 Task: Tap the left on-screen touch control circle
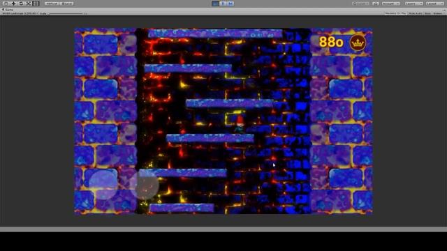[103, 185]
